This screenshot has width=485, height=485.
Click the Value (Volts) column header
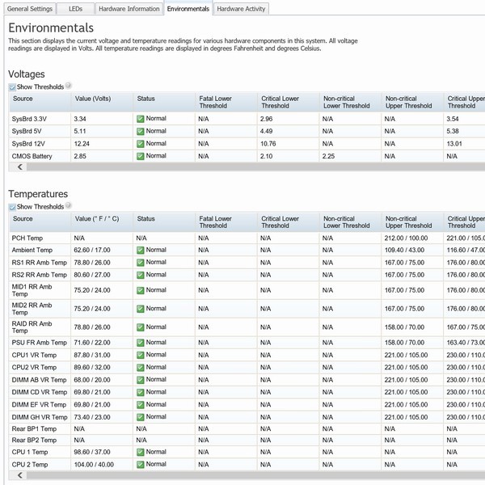click(x=102, y=102)
